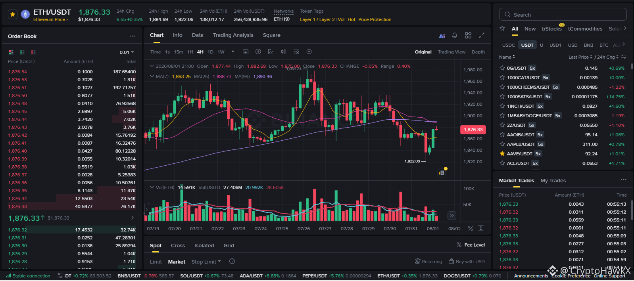
Task: Click Buy with USD link
Action: click(467, 262)
